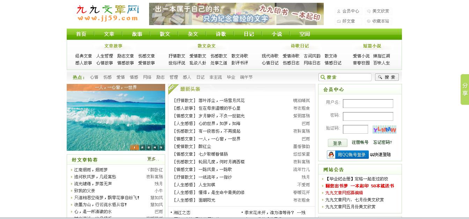Click the green 登录 button
The image size is (469, 219).
(x=337, y=143)
